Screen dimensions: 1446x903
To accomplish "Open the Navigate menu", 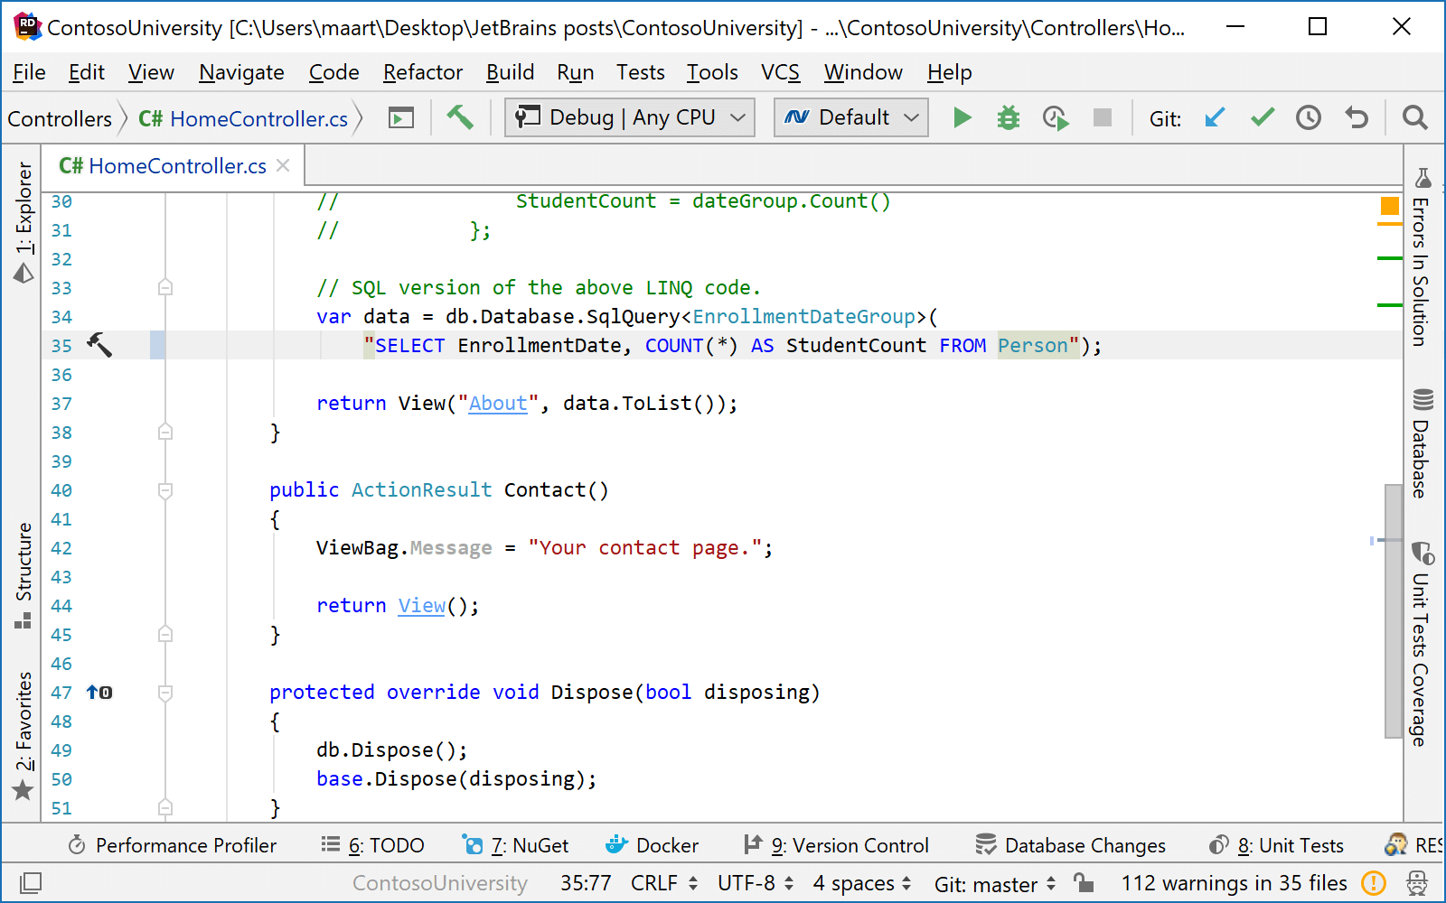I will pyautogui.click(x=241, y=72).
